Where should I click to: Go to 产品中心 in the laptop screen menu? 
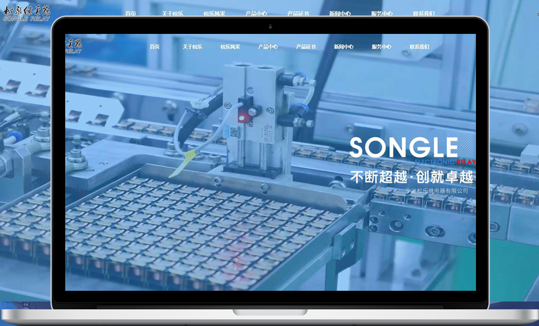click(268, 47)
